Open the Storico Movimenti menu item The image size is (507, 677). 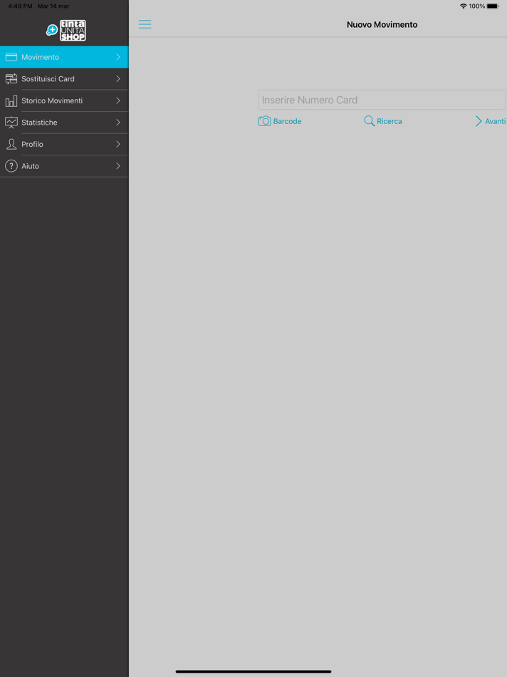(64, 100)
